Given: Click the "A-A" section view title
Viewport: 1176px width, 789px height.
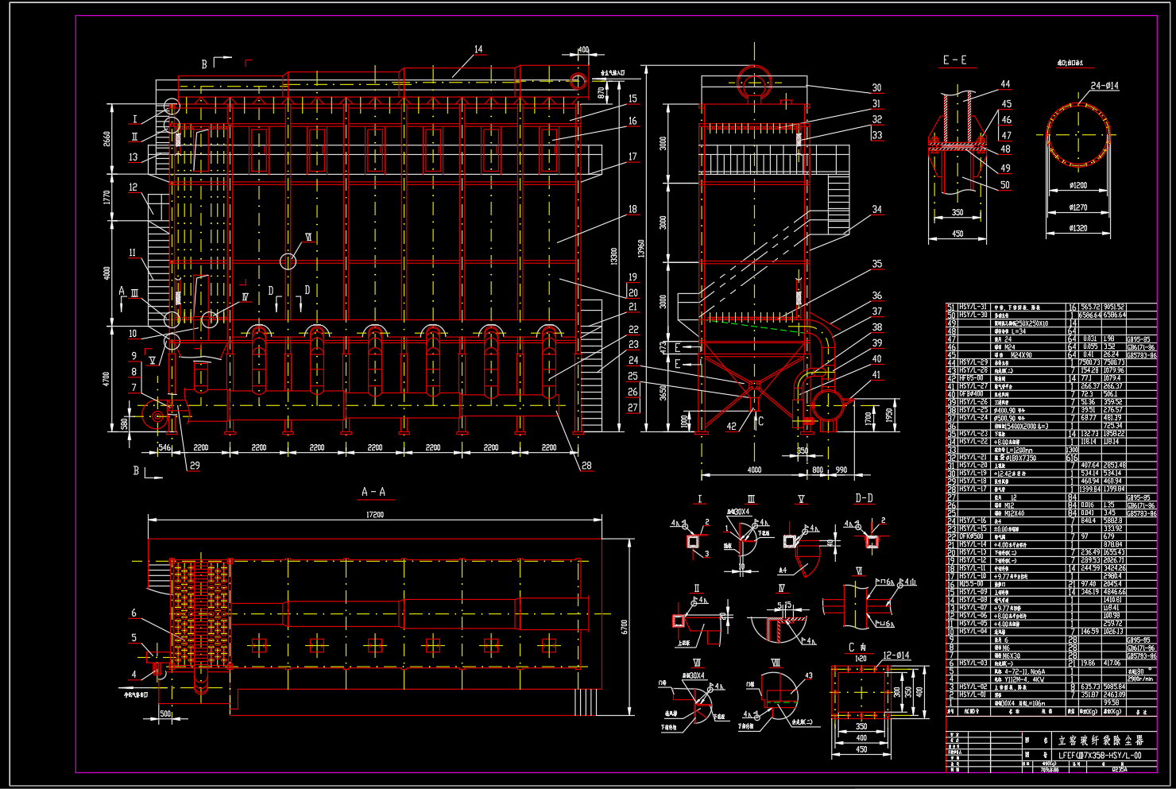Looking at the screenshot, I should tap(373, 492).
